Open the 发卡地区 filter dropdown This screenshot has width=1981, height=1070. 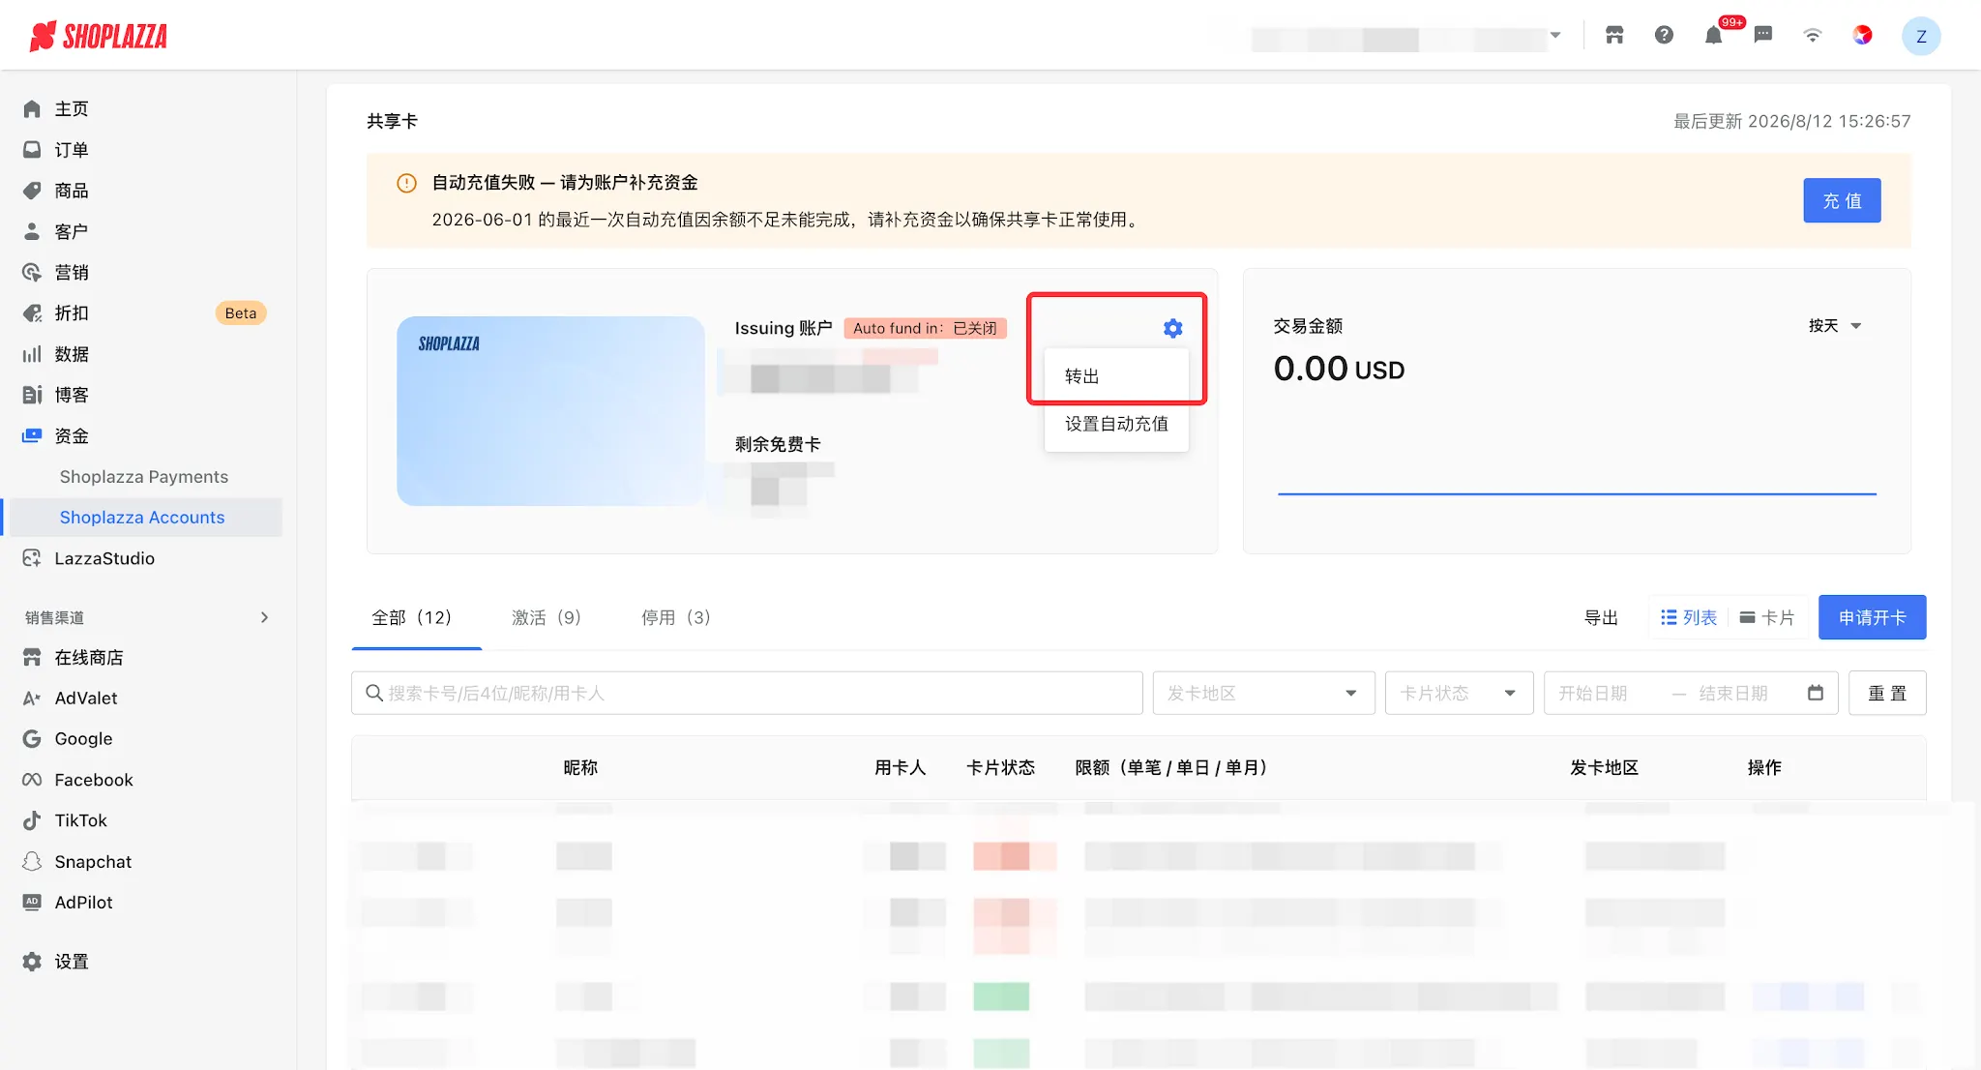pos(1263,693)
